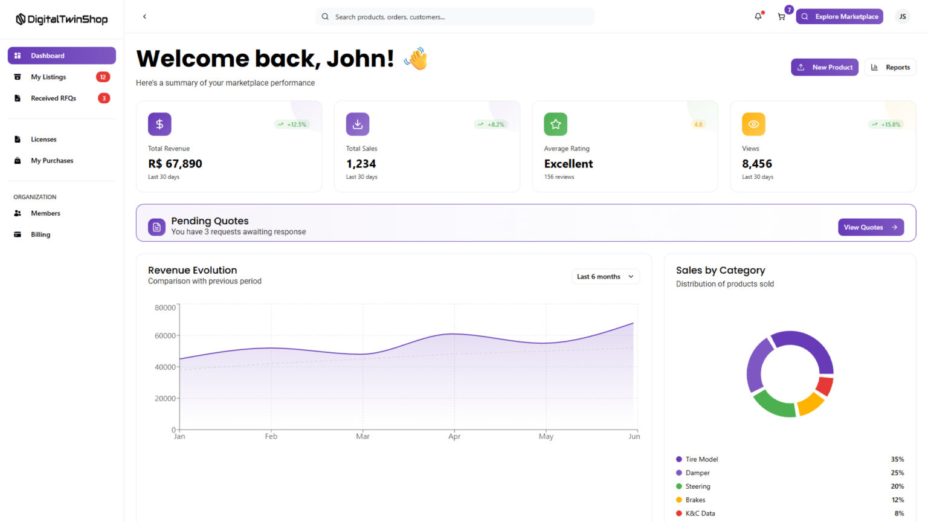The height and width of the screenshot is (522, 928).
Task: Select Billing under Organization
Action: click(x=40, y=234)
